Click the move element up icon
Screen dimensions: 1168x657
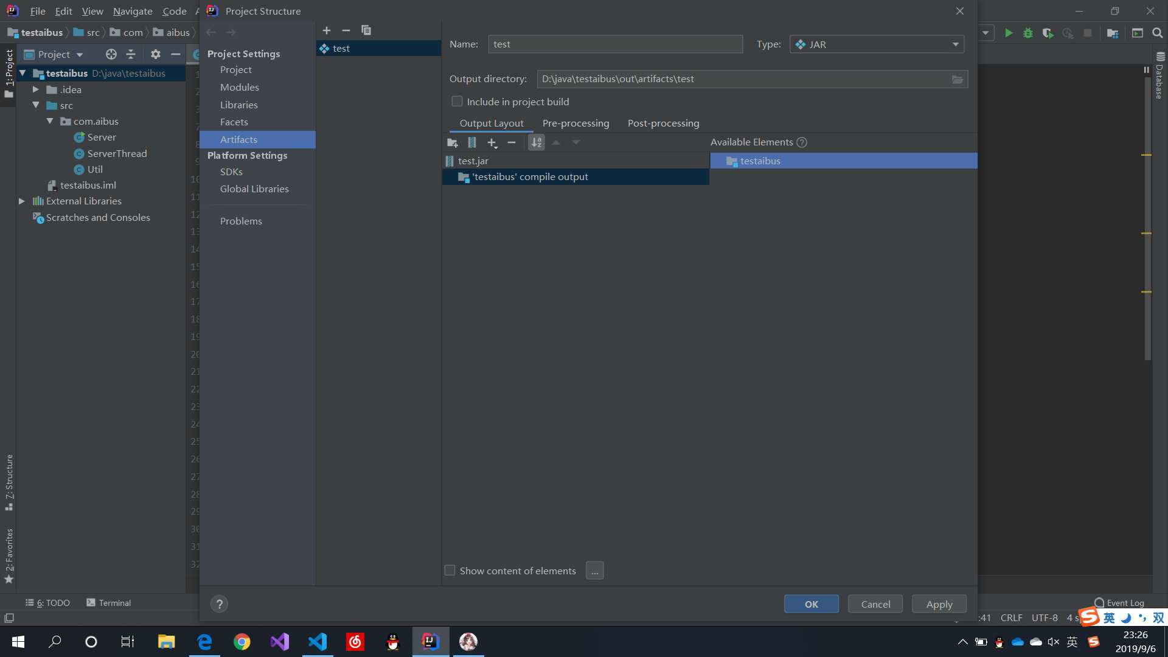tap(556, 143)
